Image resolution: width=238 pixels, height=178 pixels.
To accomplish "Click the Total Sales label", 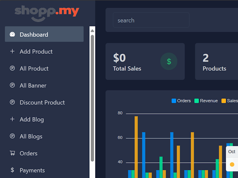I will click(x=127, y=69).
